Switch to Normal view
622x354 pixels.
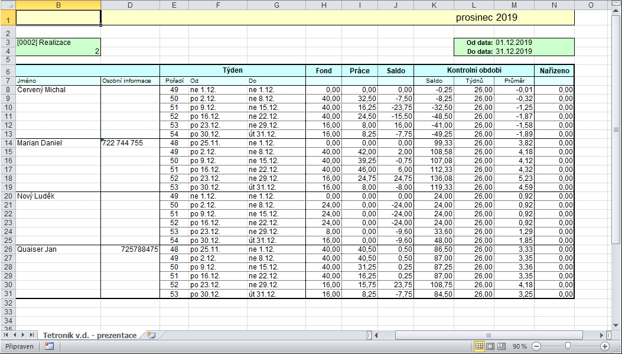[x=479, y=346]
